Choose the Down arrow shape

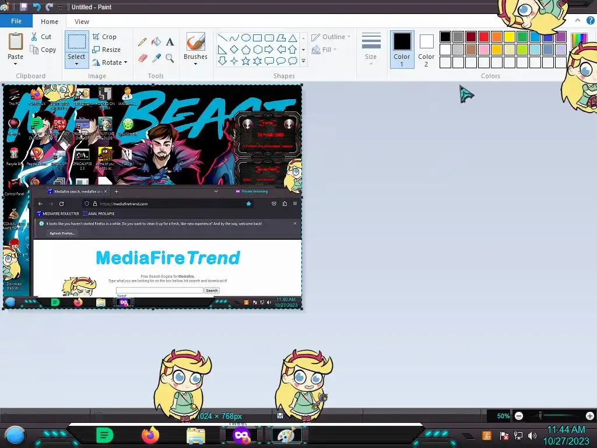click(x=222, y=61)
